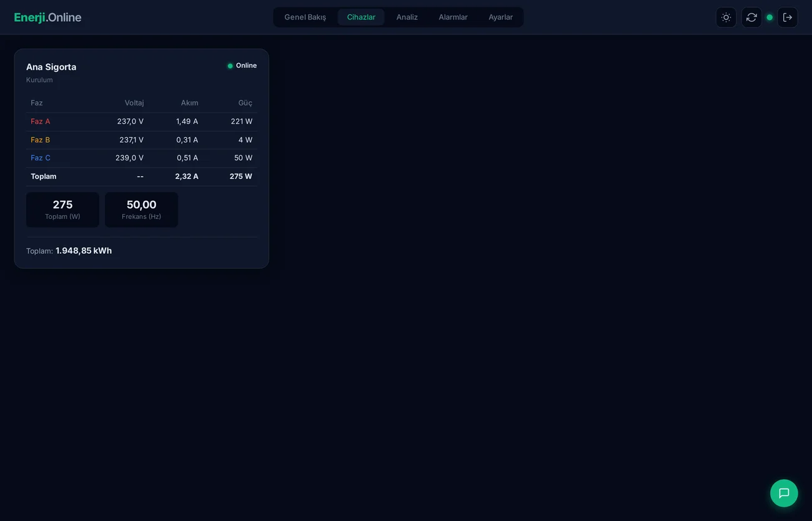Select the Faz C row value 239,0 V
812x521 pixels.
[129, 157]
